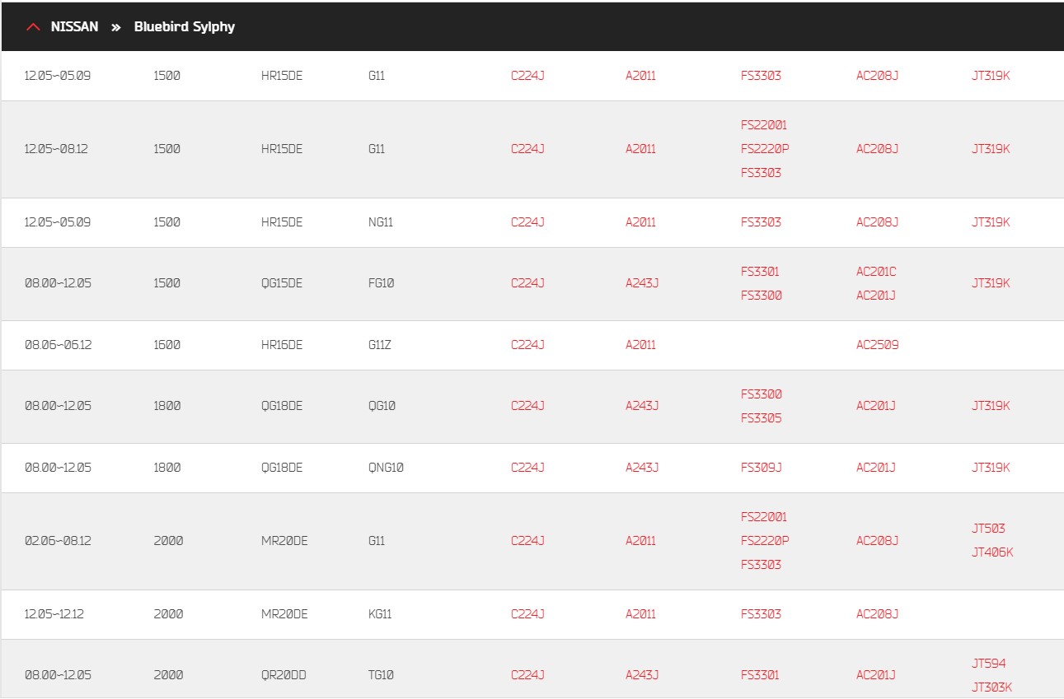This screenshot has height=699, width=1064.
Task: Click FS22001 in the MR20DE G11 row
Action: [764, 517]
